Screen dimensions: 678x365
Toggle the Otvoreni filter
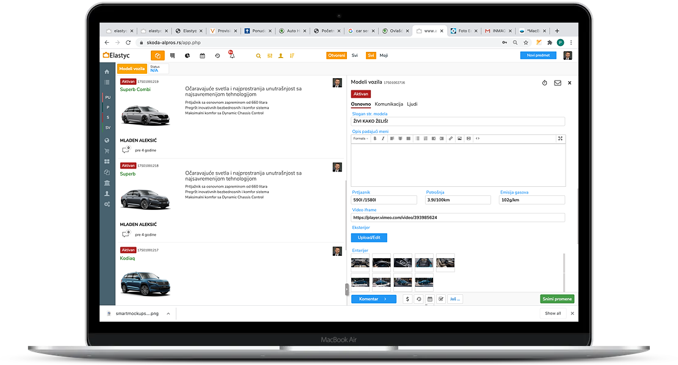[337, 56]
